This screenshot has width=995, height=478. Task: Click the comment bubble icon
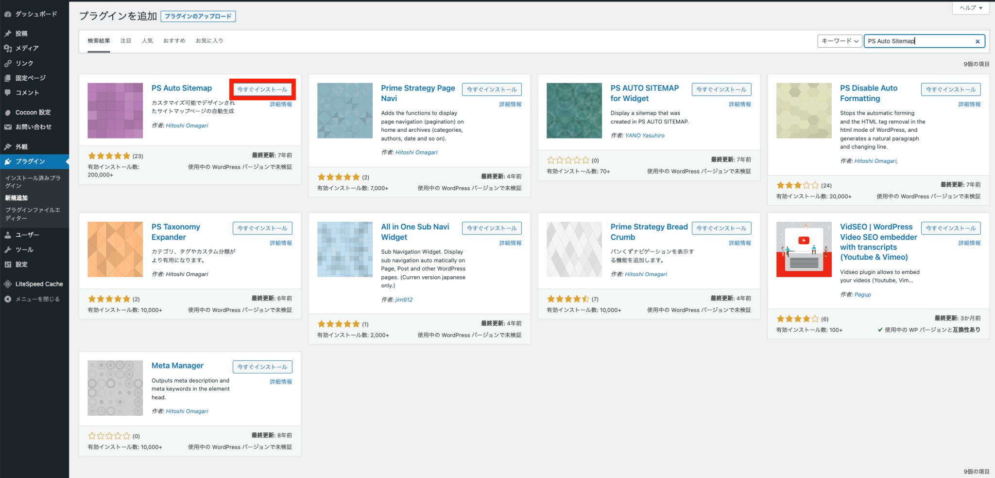pos(8,92)
